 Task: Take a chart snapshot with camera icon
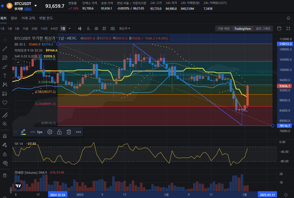click(112, 28)
